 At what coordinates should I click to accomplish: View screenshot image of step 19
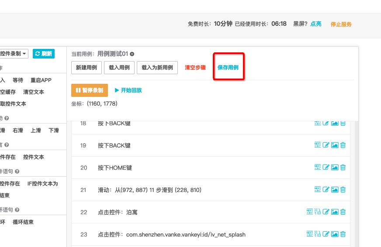pos(335,145)
